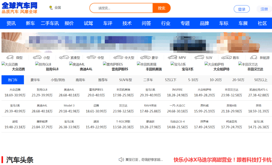Open the 雷克萨斯ES image card
272x165 pixels.
point(120,67)
